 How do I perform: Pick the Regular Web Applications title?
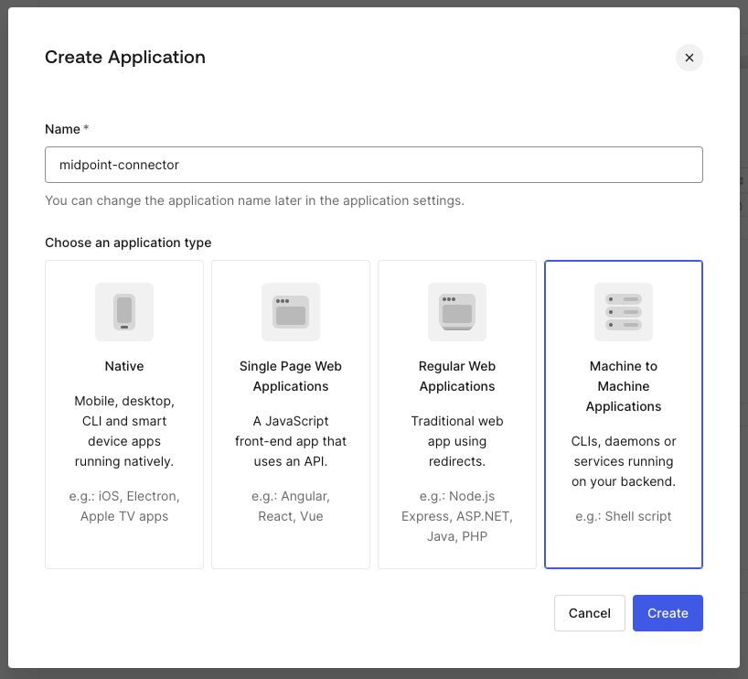(x=457, y=376)
